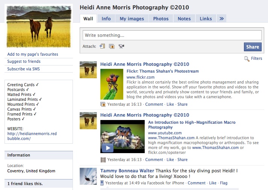Click the www.flickr.com link
The width and height of the screenshot is (268, 190).
[x=140, y=77]
